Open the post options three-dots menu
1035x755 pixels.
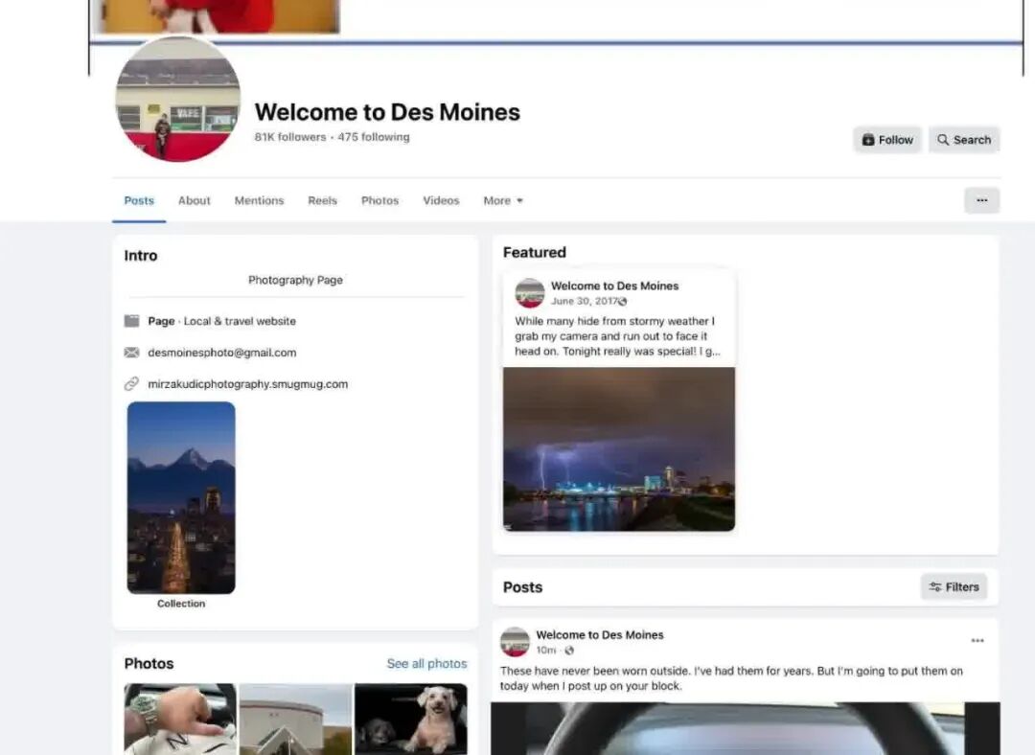977,641
